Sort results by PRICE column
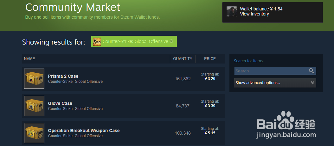 [x=210, y=59]
